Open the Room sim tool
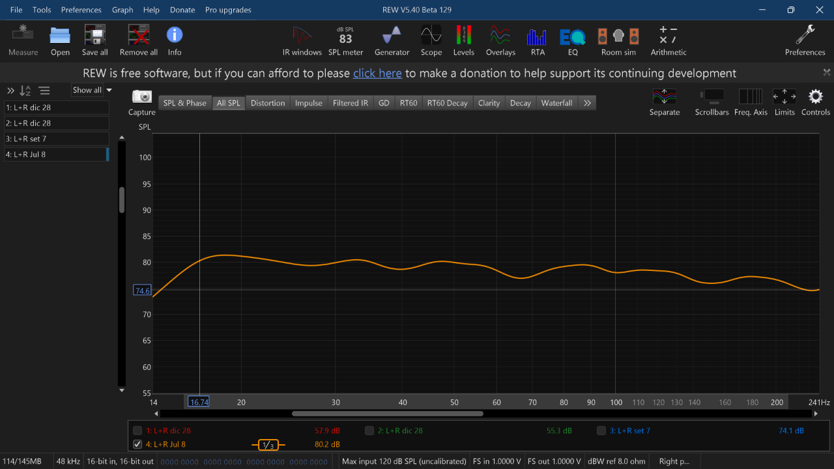This screenshot has height=469, width=834. tap(618, 41)
